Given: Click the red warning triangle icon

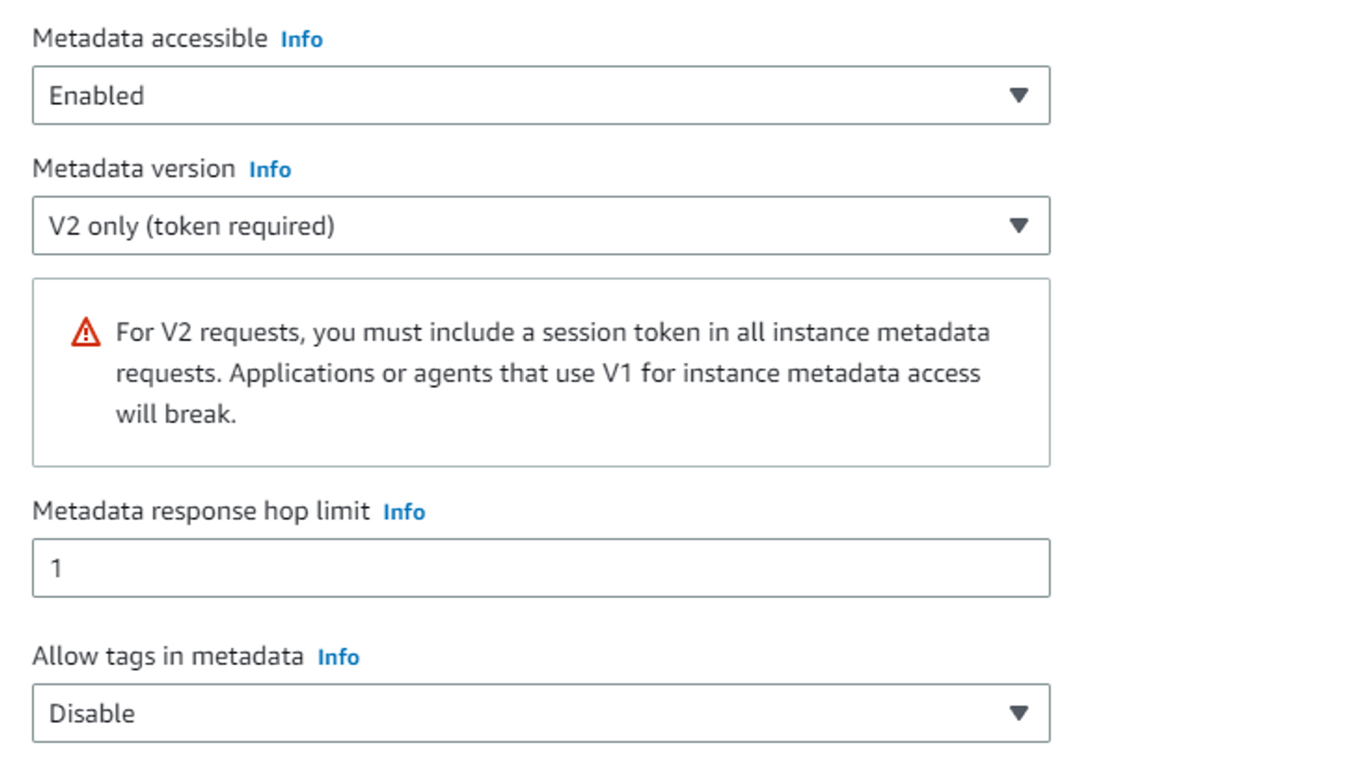Looking at the screenshot, I should click(86, 333).
